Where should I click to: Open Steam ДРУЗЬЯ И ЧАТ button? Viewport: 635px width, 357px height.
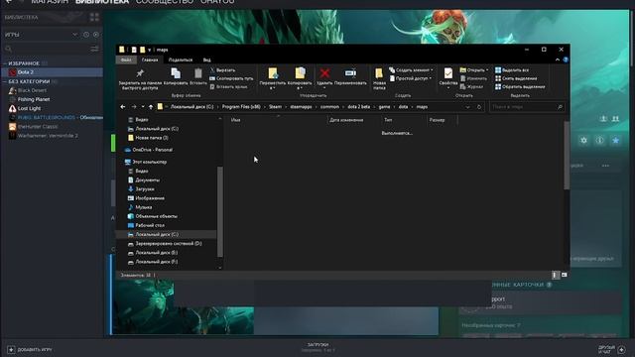(x=611, y=349)
